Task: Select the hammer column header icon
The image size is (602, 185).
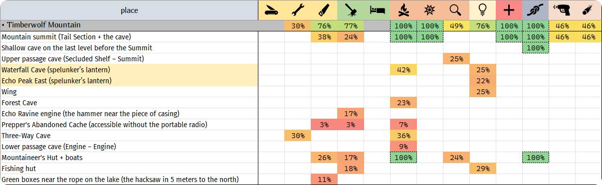Action: point(351,10)
